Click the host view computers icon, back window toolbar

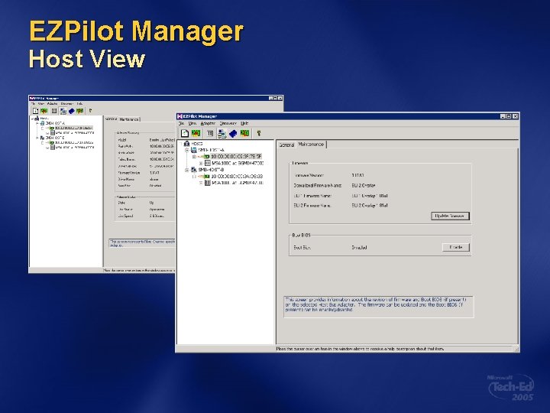[x=63, y=111]
